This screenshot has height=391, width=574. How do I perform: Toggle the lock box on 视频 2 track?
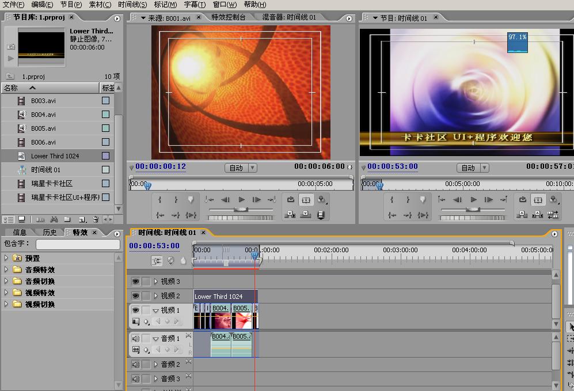click(146, 296)
